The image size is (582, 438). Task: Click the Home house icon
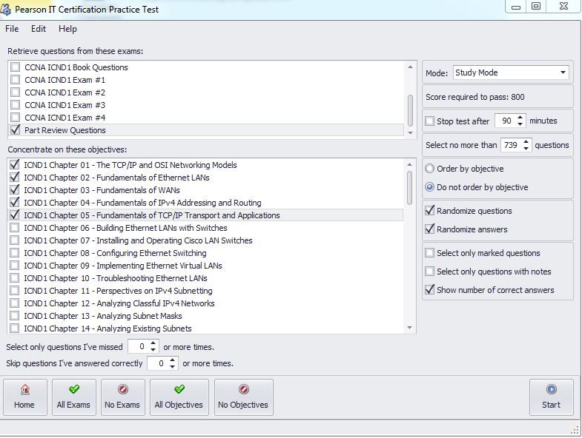(x=25, y=389)
